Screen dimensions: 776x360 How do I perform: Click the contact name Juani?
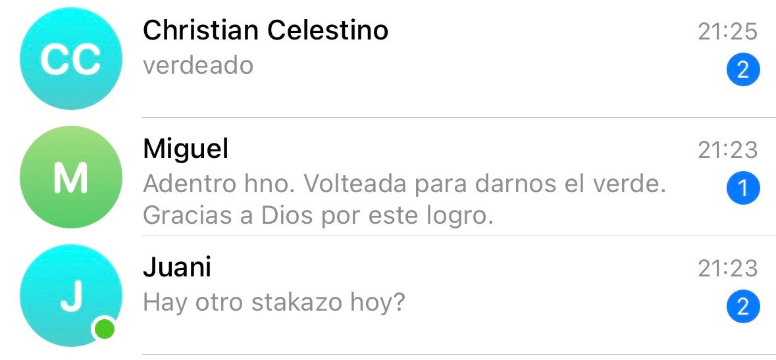[x=177, y=267]
